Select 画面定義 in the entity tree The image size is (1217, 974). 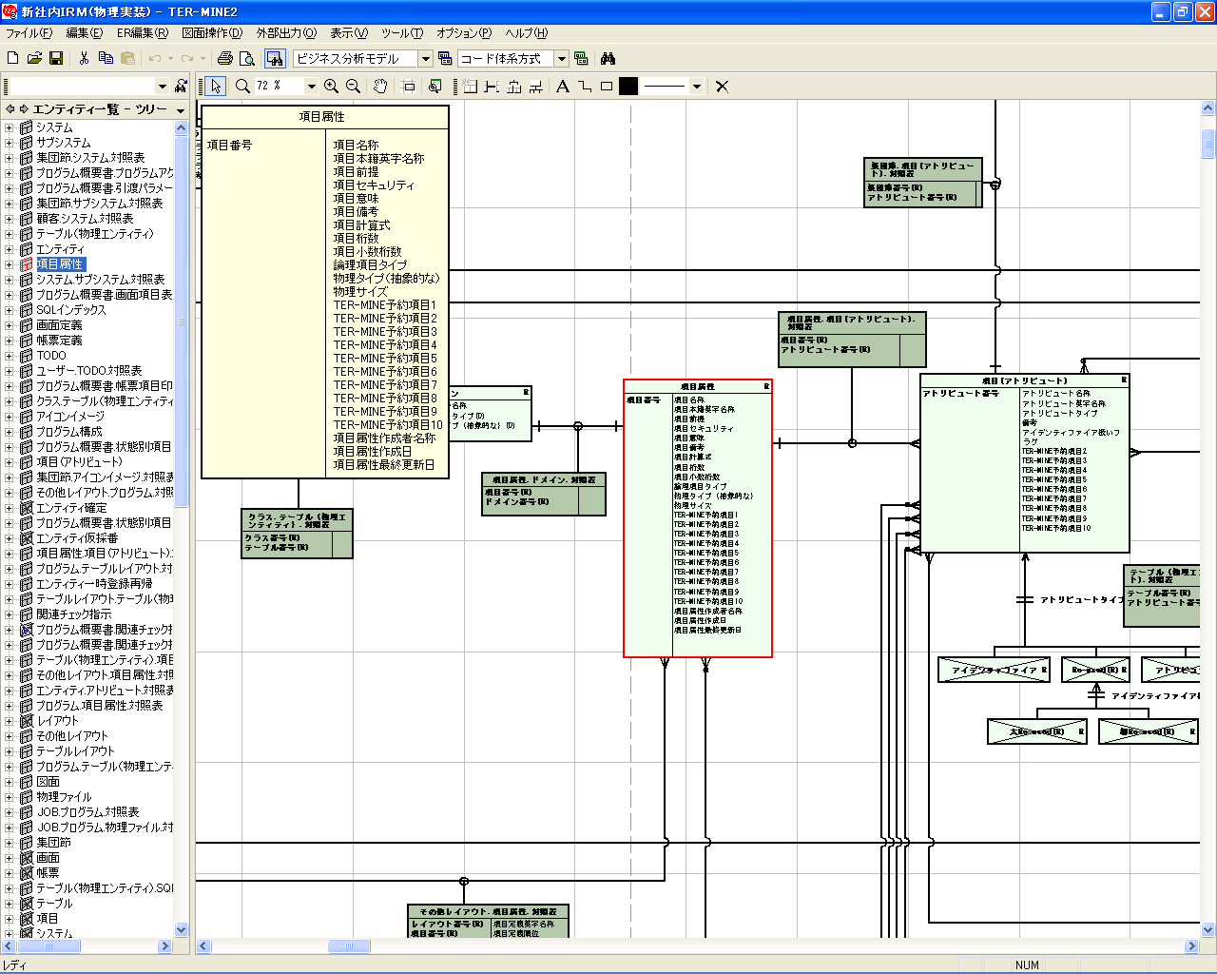(x=59, y=325)
